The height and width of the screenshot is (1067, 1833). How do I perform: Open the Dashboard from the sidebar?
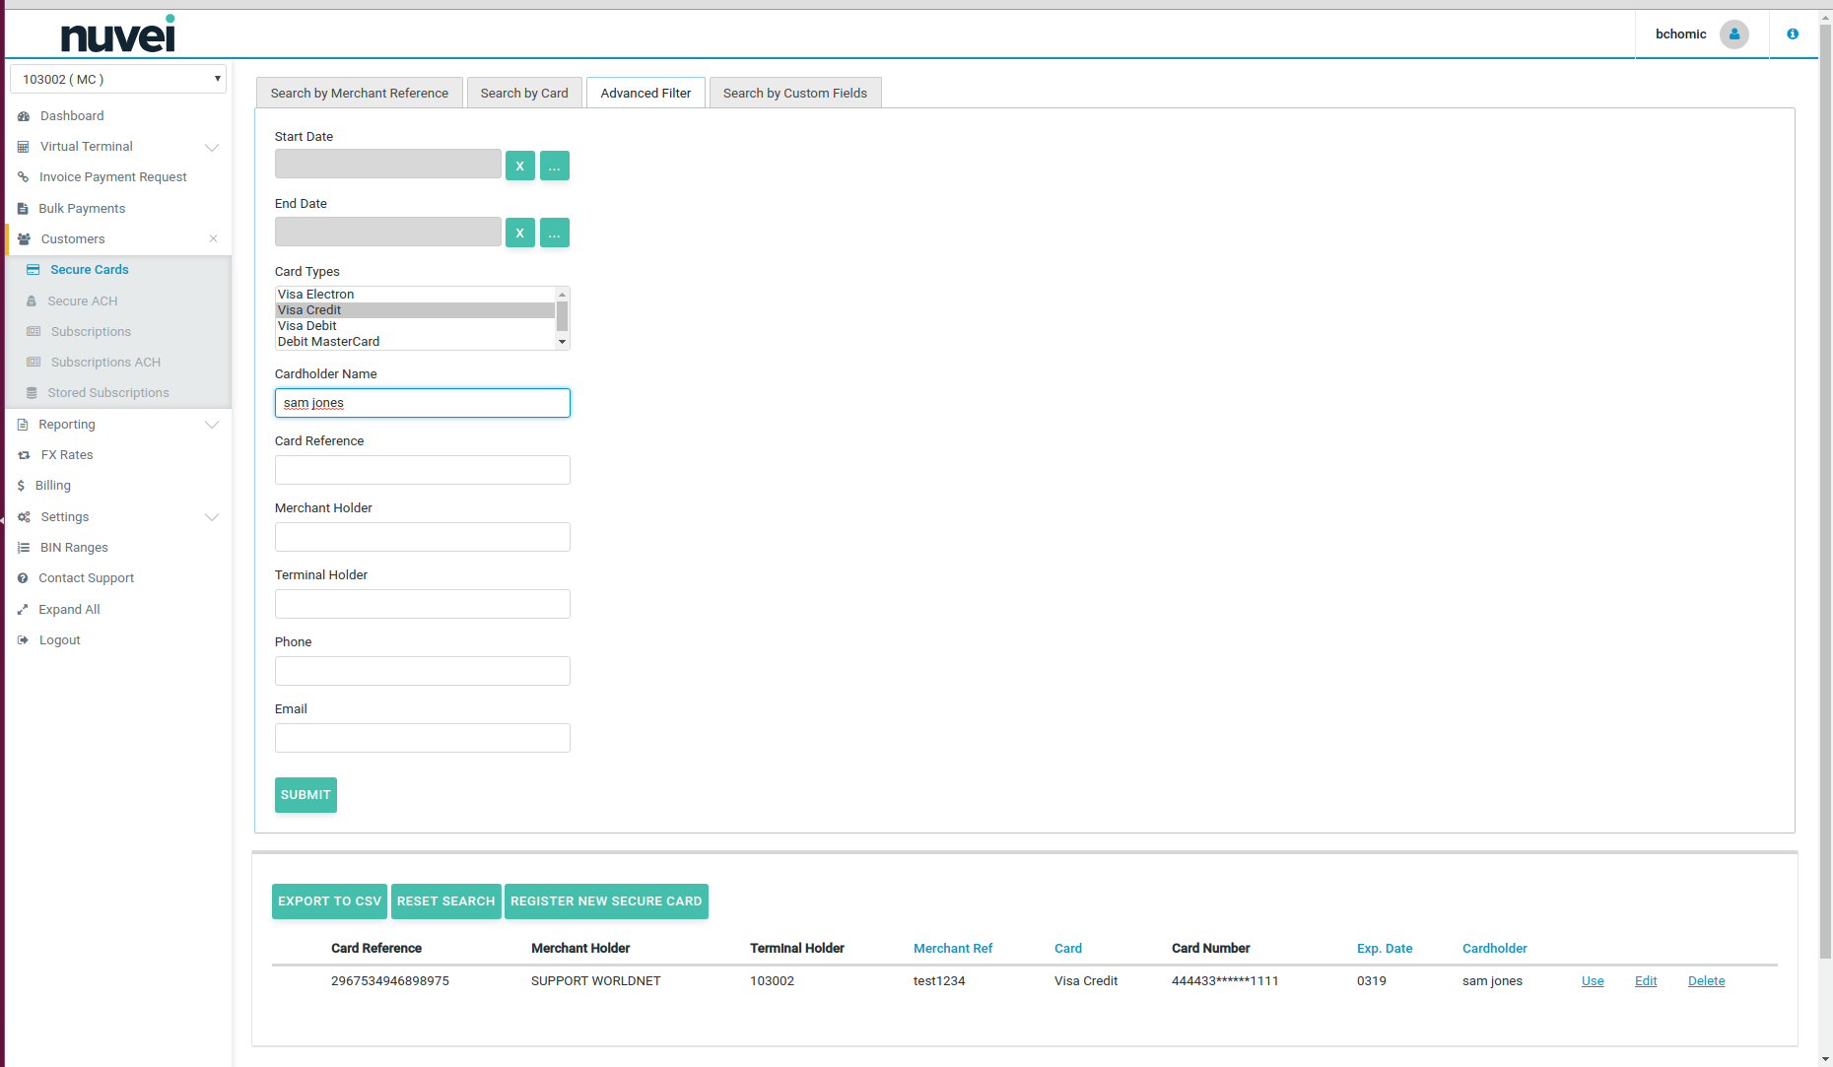coord(71,115)
